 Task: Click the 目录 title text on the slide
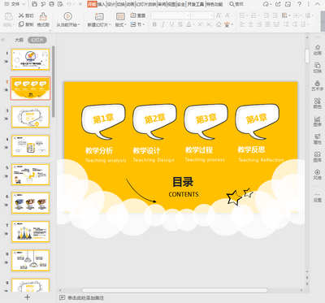click(183, 182)
